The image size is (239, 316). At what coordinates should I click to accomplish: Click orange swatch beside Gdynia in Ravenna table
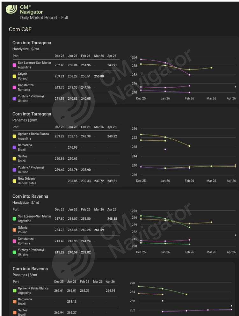click(14, 230)
